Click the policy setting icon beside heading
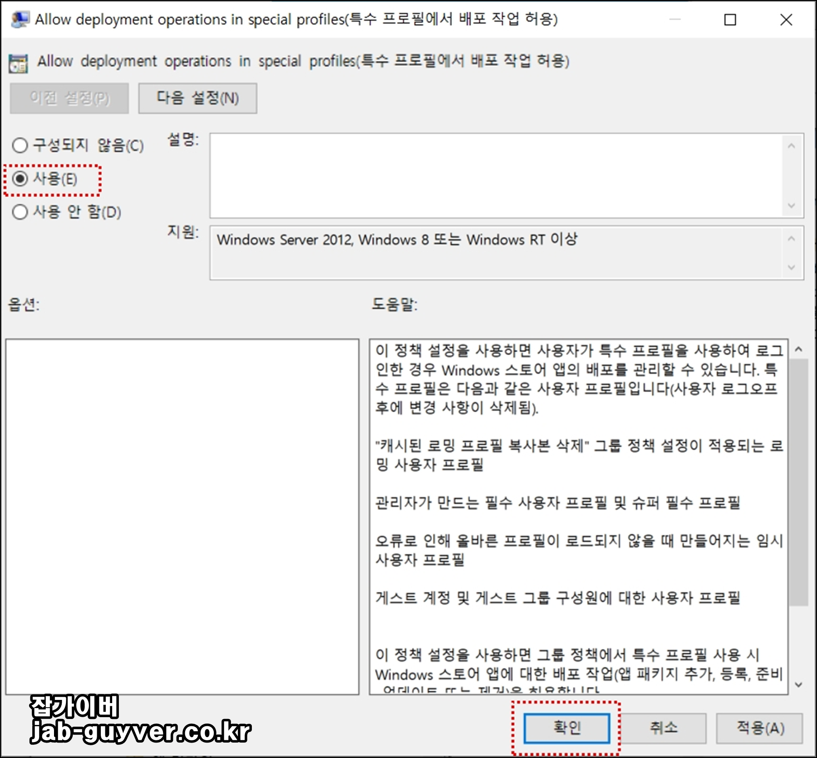Viewport: 817px width, 758px height. click(x=18, y=63)
